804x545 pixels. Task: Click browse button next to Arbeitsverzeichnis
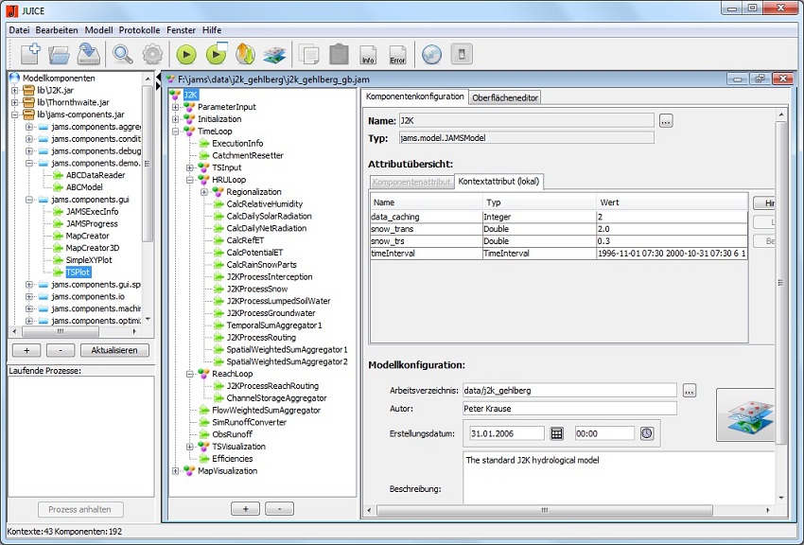pyautogui.click(x=689, y=390)
